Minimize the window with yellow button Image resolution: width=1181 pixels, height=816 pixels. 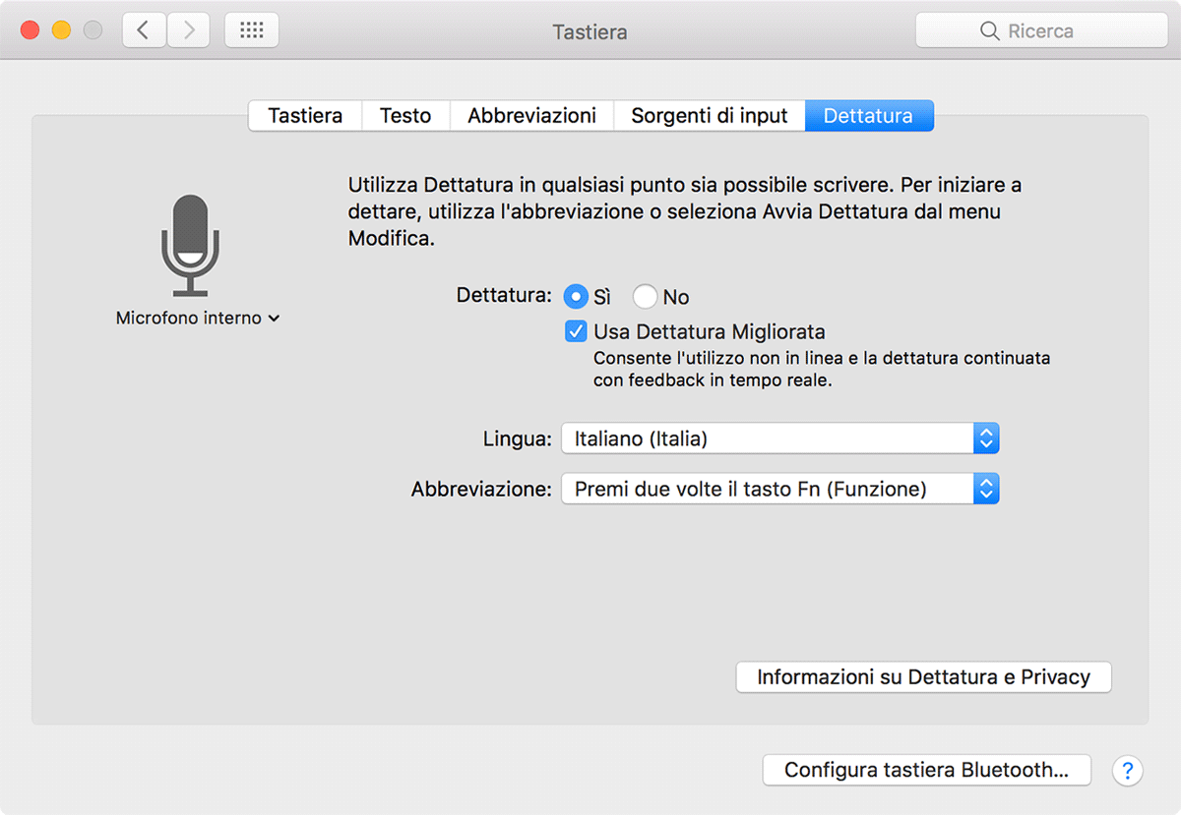61,30
